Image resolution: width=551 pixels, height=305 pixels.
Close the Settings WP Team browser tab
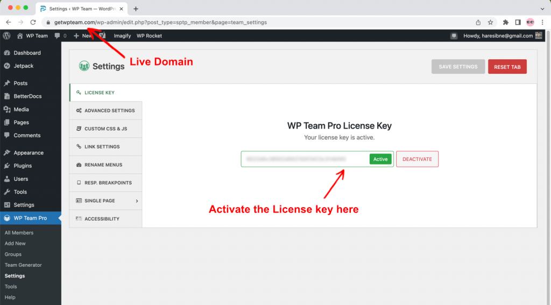click(121, 9)
